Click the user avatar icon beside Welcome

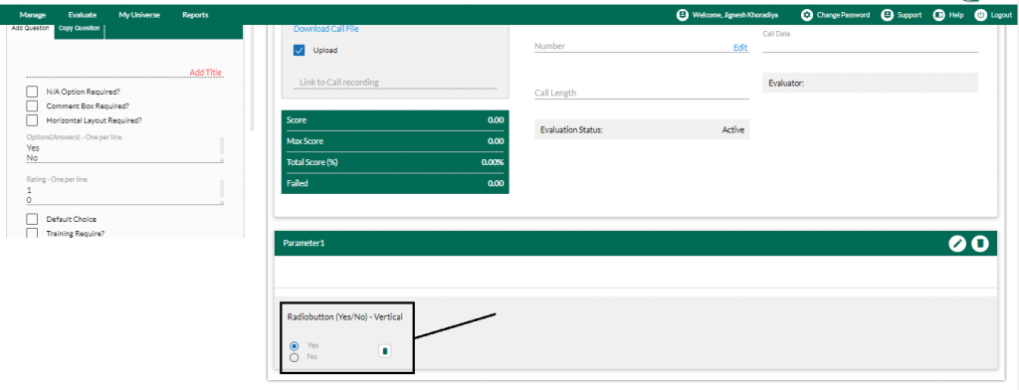coord(683,14)
